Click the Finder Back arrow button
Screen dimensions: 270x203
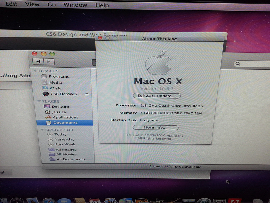pos(38,61)
